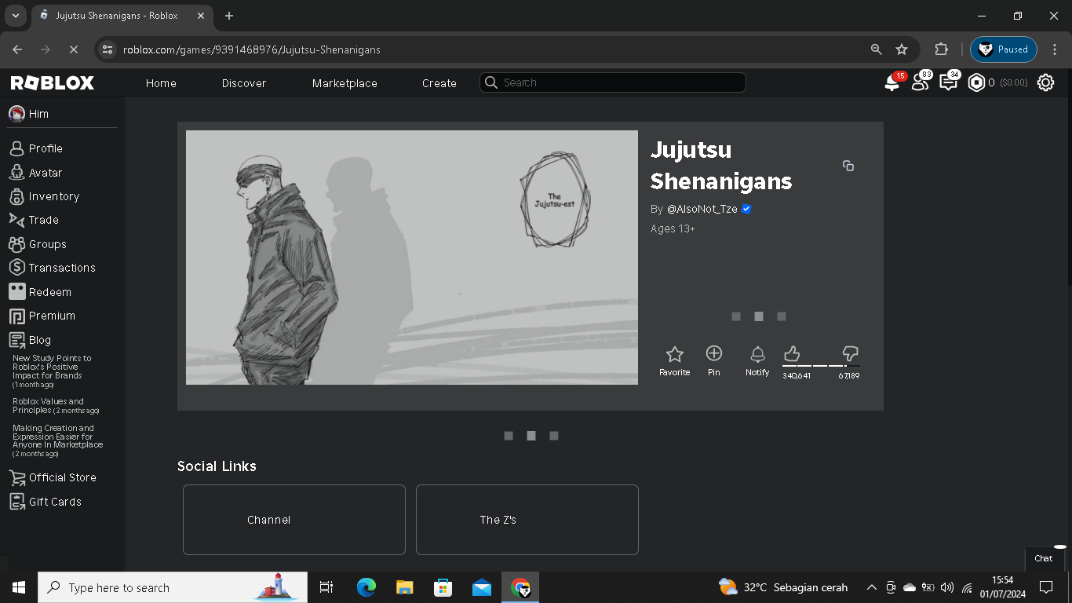Pin the Jujutsu Shenanigans experience
The image size is (1072, 603).
714,361
